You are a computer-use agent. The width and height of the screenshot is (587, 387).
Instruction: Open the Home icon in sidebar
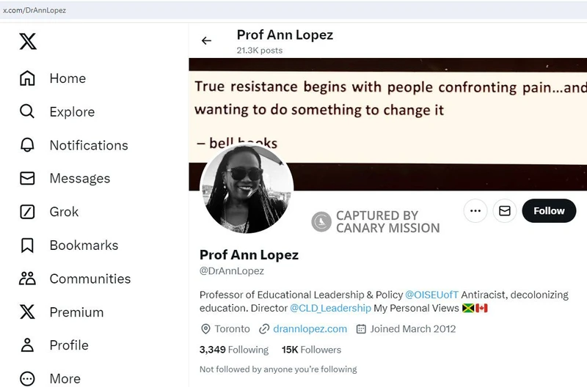[x=27, y=78]
